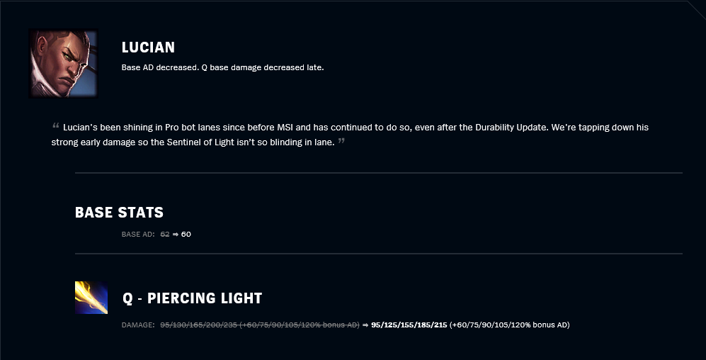Click the BASE STATS section heading

click(x=119, y=212)
